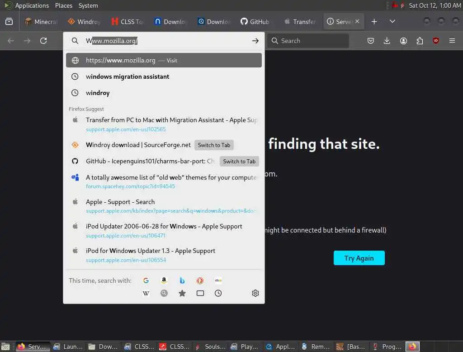This screenshot has height=352, width=463.
Task: Search this time with Wikipedia
Action: pyautogui.click(x=146, y=293)
